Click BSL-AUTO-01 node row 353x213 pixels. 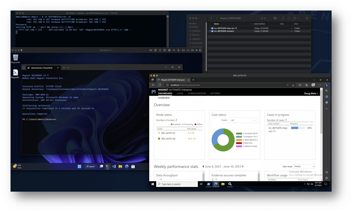click(179, 133)
